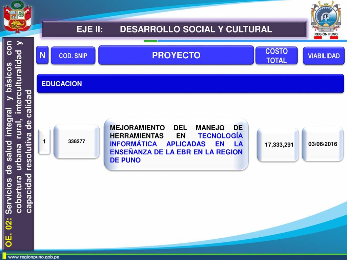Open the www.regionpuno.gob.pe link
This screenshot has height=260, width=347.
pos(34,257)
